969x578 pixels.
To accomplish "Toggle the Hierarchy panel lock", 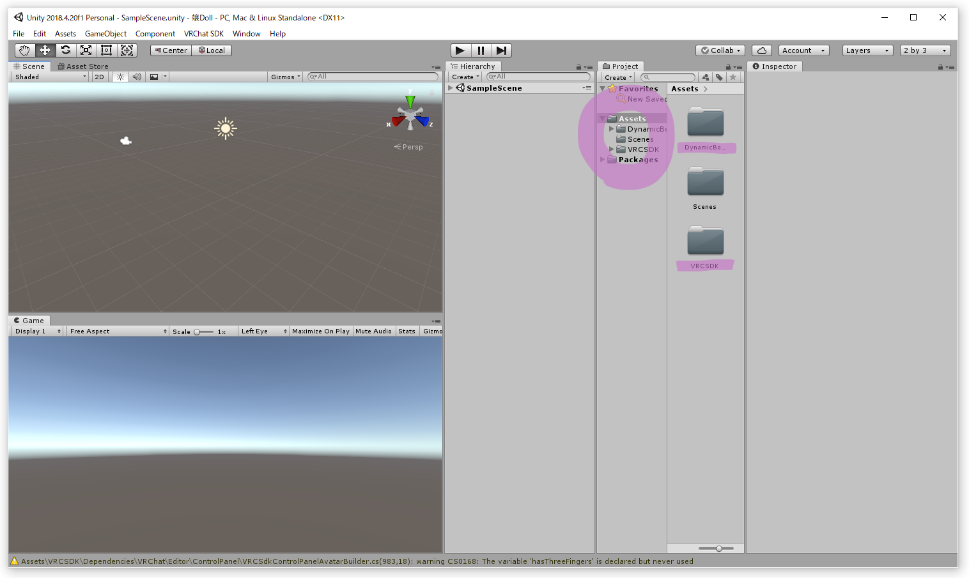I will 578,67.
